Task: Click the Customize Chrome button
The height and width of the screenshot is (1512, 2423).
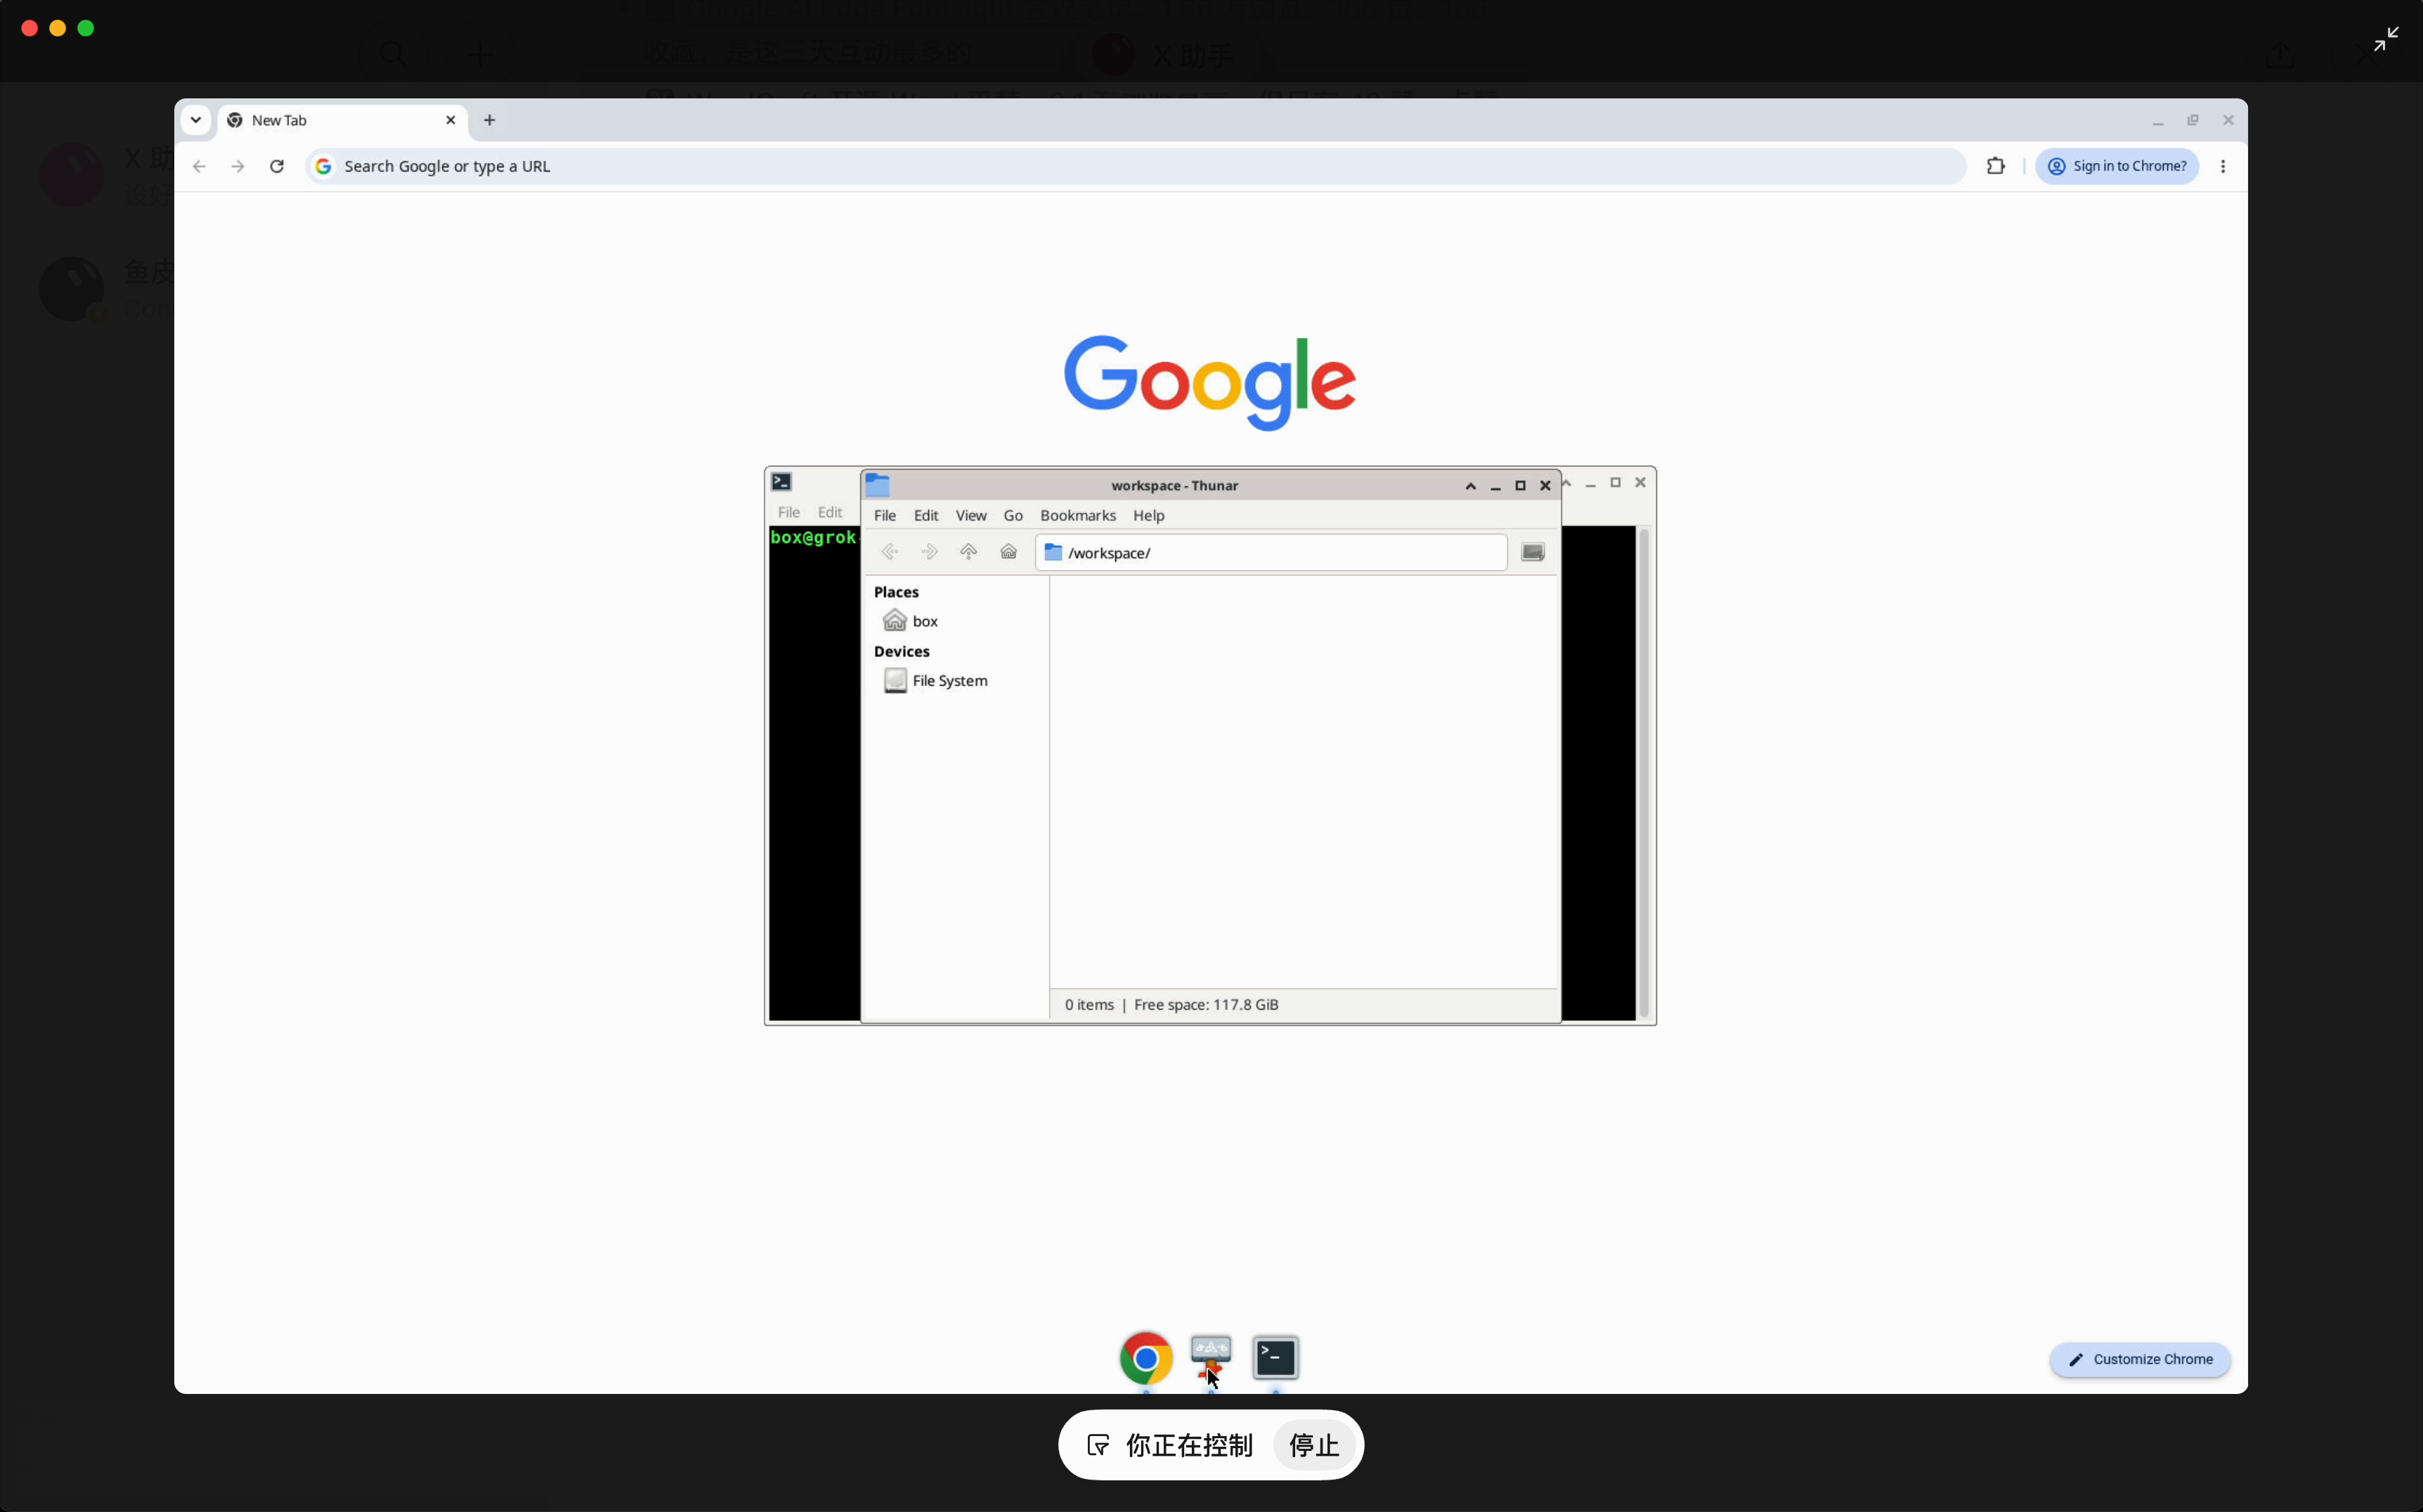Action: pyautogui.click(x=2139, y=1359)
